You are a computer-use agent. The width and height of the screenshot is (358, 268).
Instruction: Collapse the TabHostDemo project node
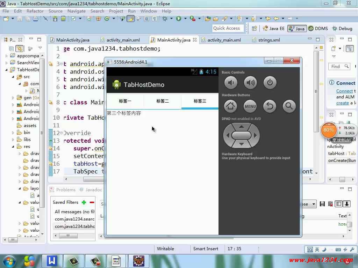pyautogui.click(x=6, y=70)
